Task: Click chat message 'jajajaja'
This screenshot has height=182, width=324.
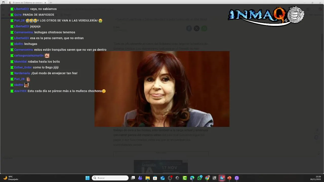Action: (35, 26)
